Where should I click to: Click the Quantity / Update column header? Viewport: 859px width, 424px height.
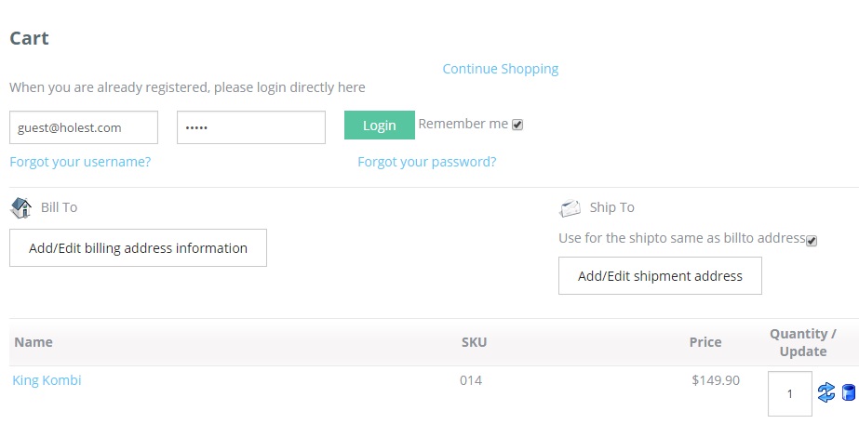point(803,342)
